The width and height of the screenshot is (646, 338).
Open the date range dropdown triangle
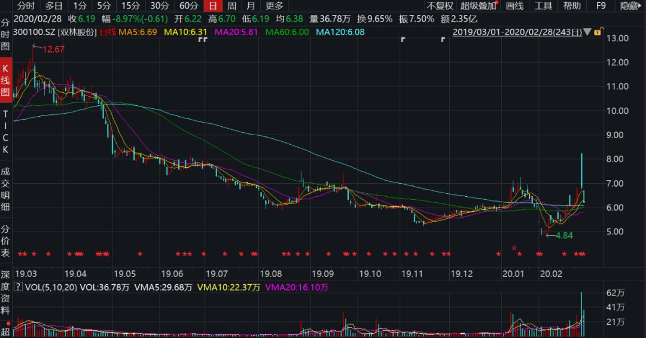587,32
